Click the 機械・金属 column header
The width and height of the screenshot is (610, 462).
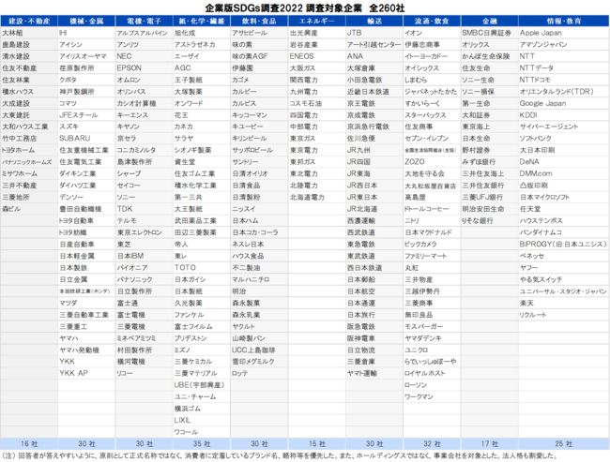[86, 21]
